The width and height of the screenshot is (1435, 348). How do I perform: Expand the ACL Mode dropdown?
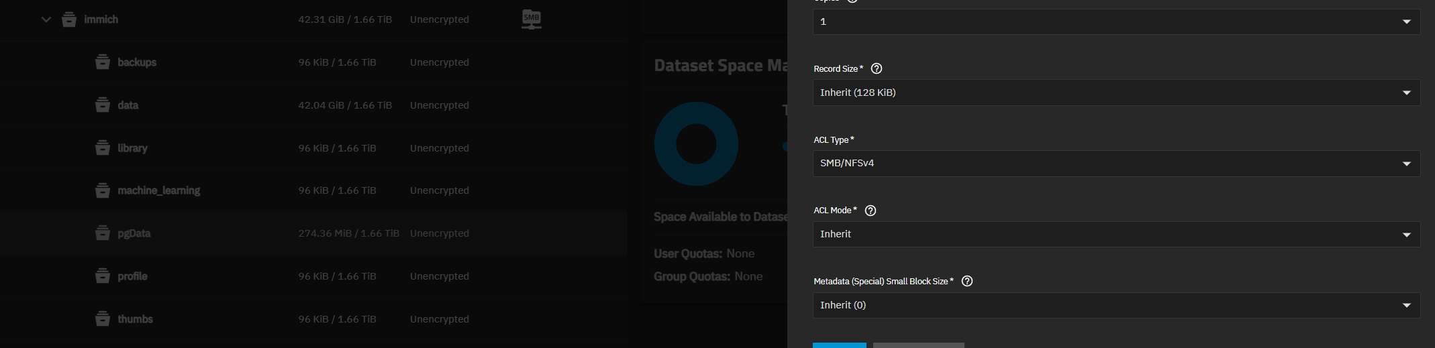pyautogui.click(x=1116, y=234)
